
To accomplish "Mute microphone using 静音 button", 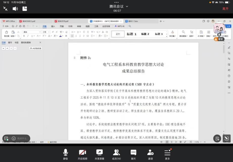I will (65, 154).
